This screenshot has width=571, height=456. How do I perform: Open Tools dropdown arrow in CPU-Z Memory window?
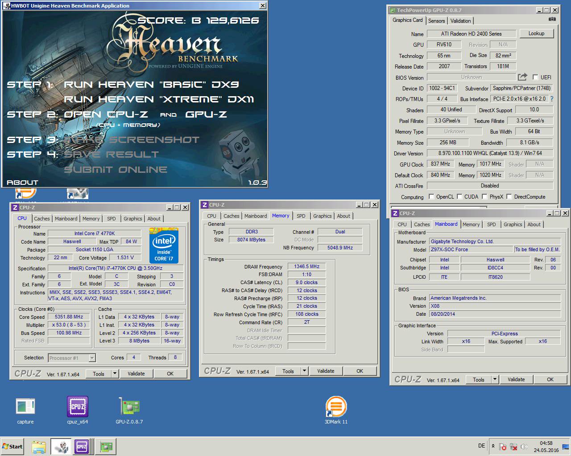pos(304,371)
